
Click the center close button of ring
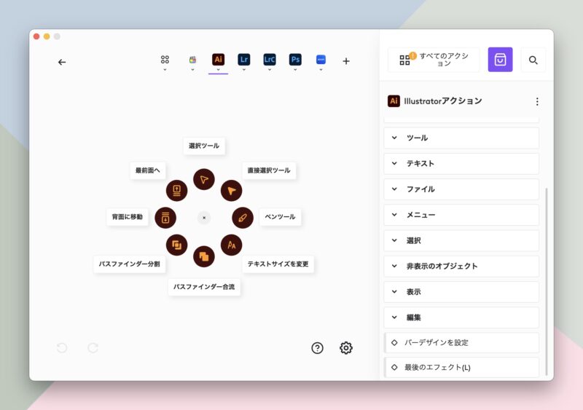204,217
